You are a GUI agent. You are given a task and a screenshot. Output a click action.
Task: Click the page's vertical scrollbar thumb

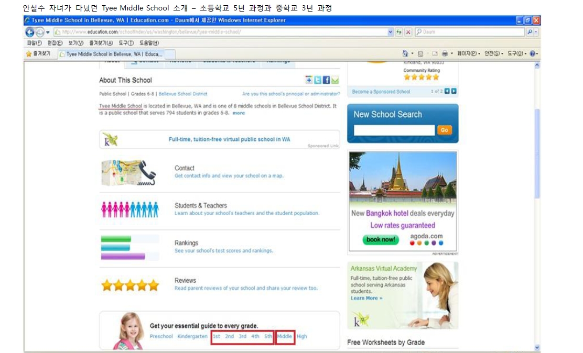click(537, 152)
